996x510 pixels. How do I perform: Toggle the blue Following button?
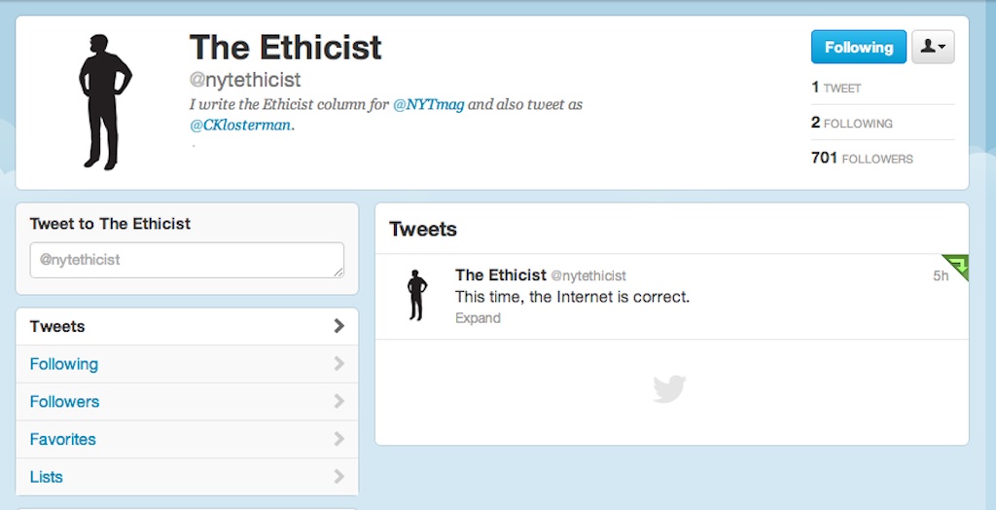[858, 47]
